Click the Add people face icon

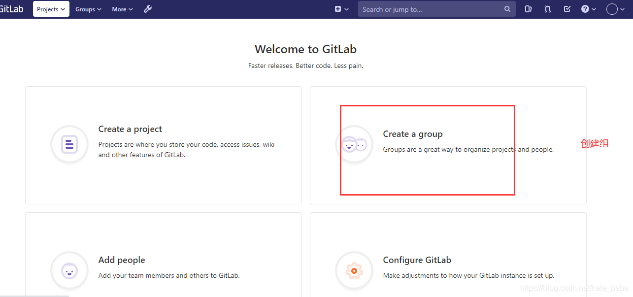(x=69, y=270)
